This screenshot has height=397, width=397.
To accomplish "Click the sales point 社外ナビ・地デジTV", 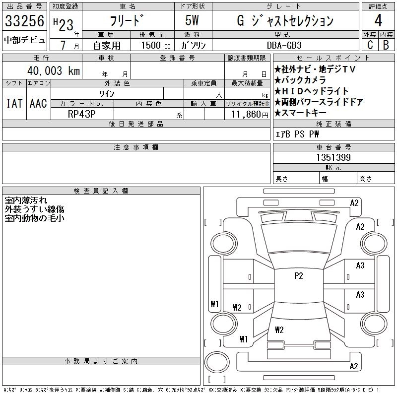I will (315, 69).
